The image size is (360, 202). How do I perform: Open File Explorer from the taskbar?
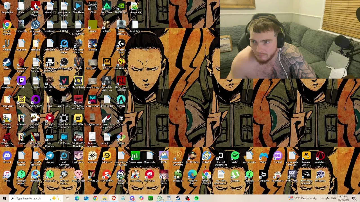104,198
